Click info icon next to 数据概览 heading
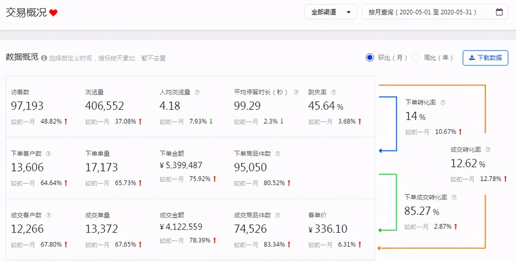 click(x=44, y=58)
